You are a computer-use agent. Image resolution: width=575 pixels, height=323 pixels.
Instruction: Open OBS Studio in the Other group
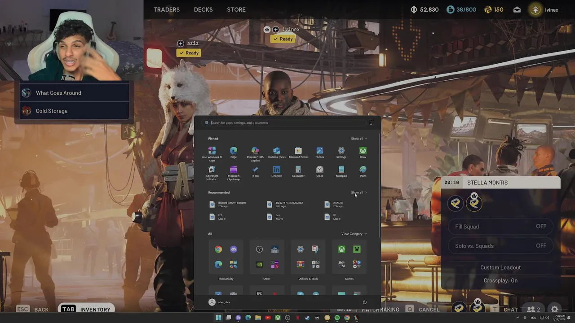[x=259, y=249]
